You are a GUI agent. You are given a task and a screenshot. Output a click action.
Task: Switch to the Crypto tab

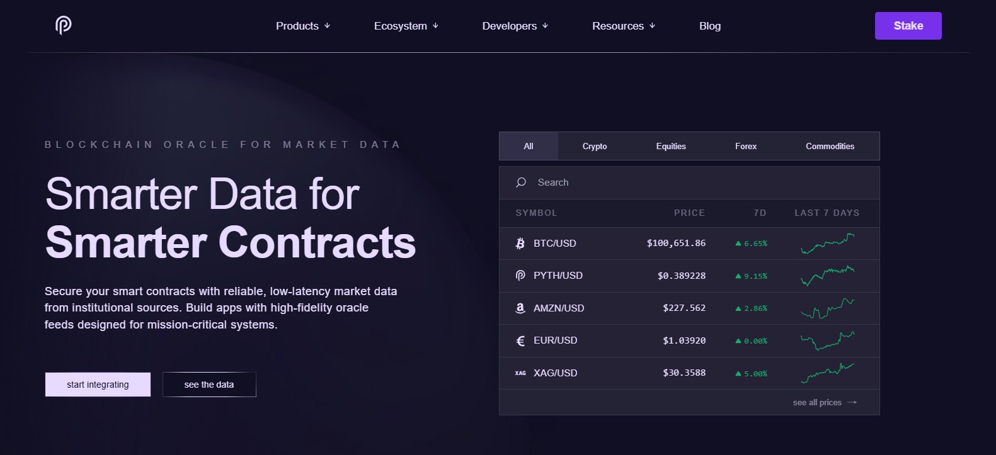pos(594,146)
